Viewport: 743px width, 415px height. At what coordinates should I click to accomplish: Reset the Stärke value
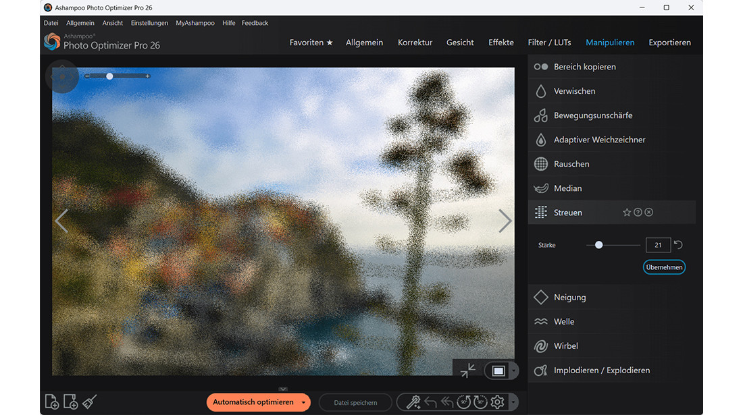point(678,245)
